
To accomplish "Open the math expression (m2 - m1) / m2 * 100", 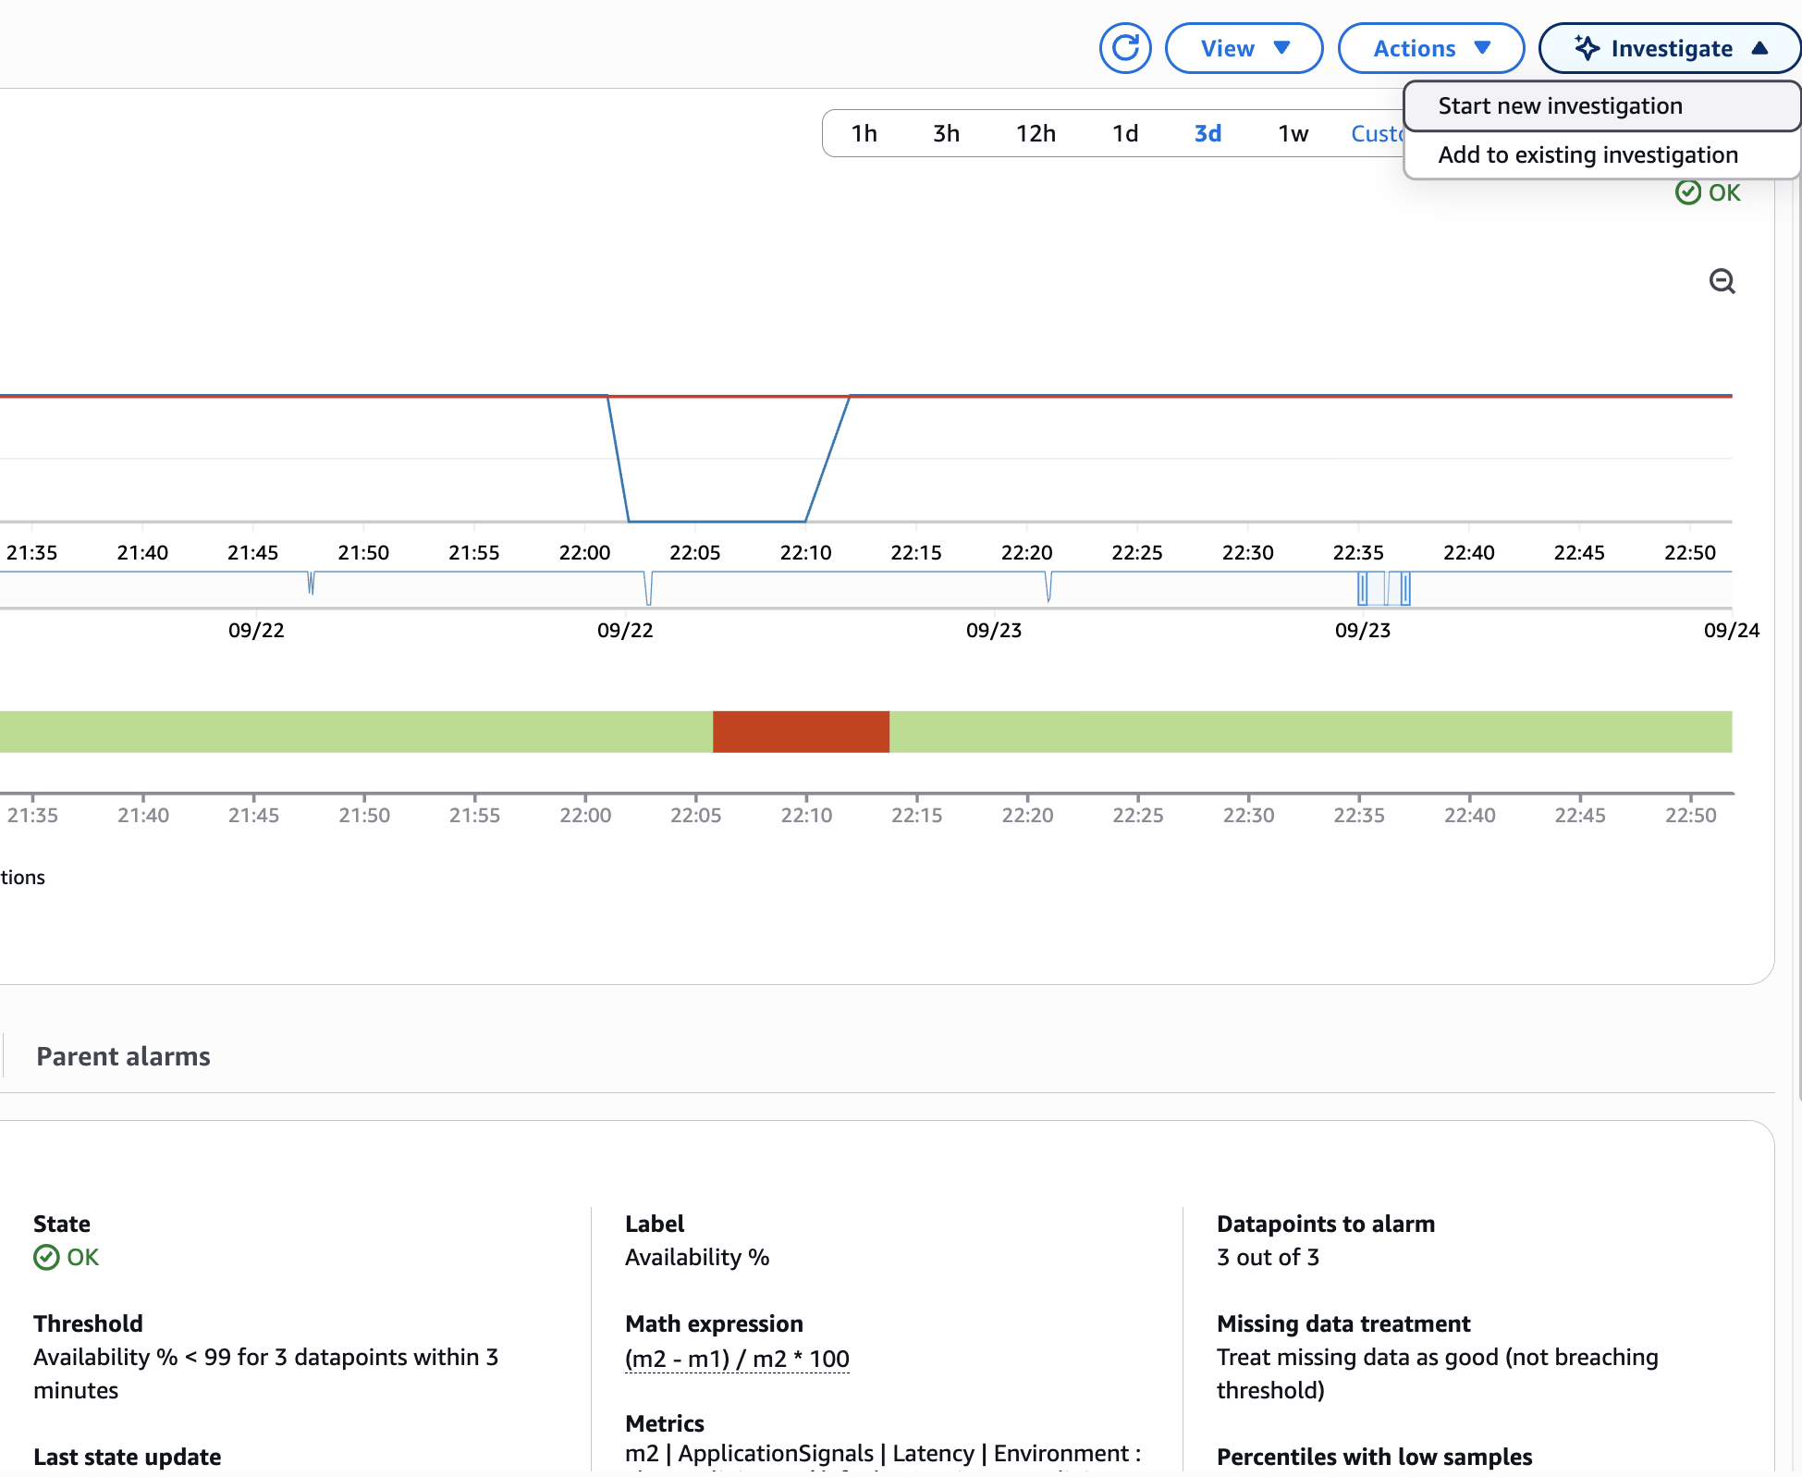I will (x=737, y=1359).
